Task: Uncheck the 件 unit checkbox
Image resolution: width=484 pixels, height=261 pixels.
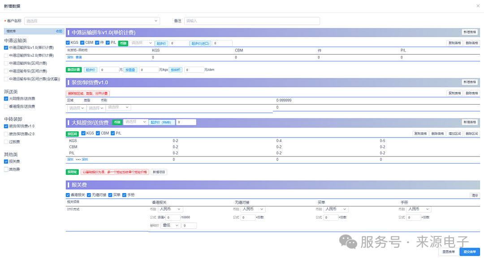Action: point(97,43)
